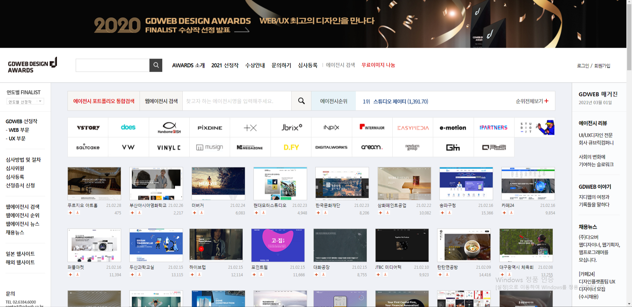
Task: Open the 푸르지오 아트홀 thumbnail
Action: 94,183
